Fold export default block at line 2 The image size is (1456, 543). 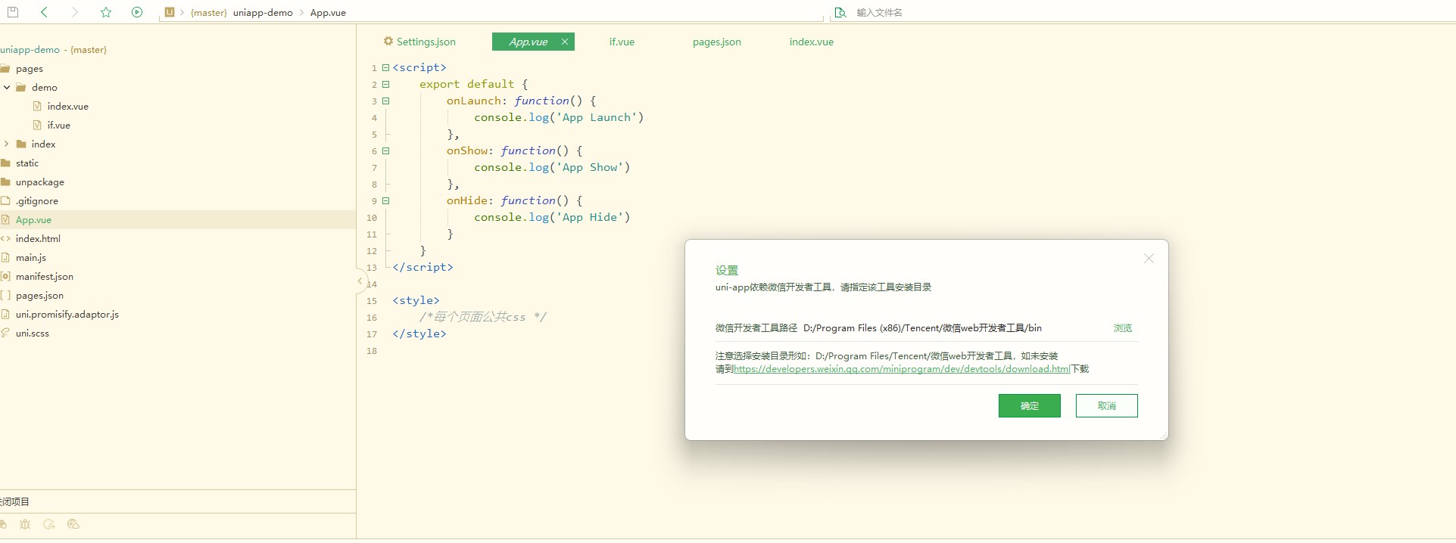[x=385, y=84]
